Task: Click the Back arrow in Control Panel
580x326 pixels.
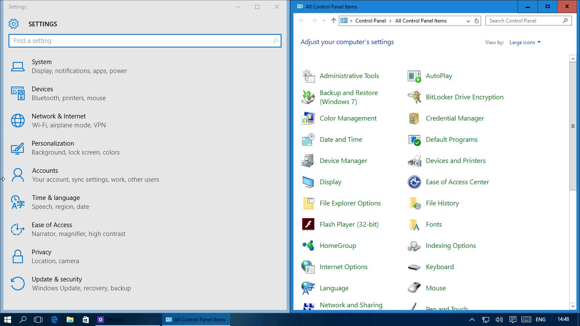Action: (x=301, y=21)
